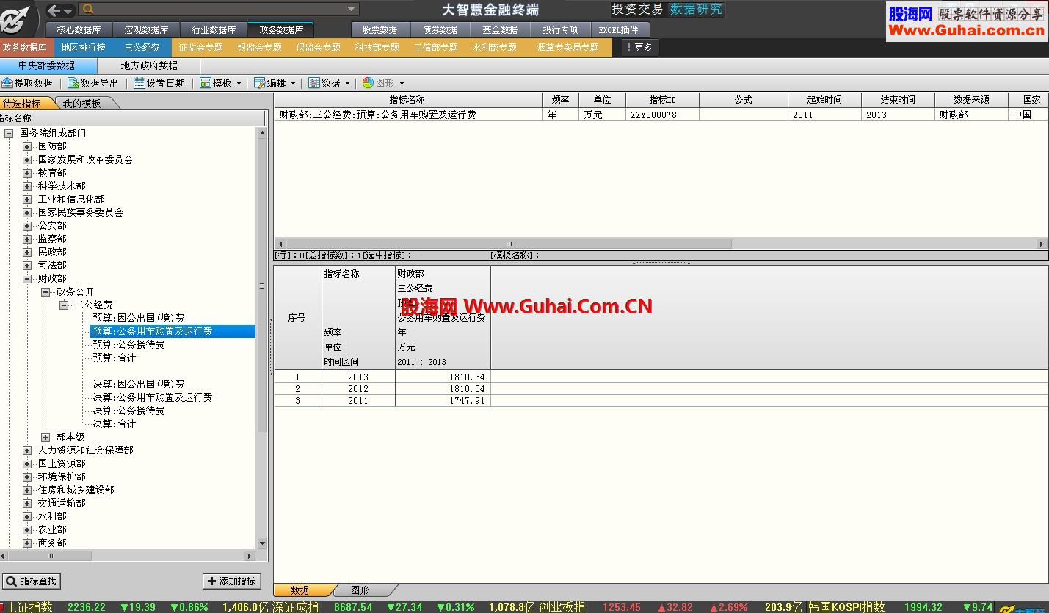Click the indicator tree vertical scrollbar
This screenshot has height=613, width=1049.
pyautogui.click(x=263, y=286)
